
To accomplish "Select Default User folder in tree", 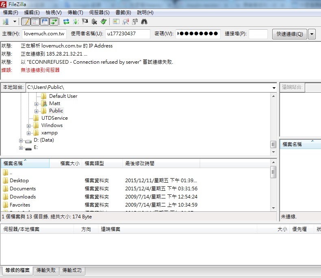I will 63,96.
